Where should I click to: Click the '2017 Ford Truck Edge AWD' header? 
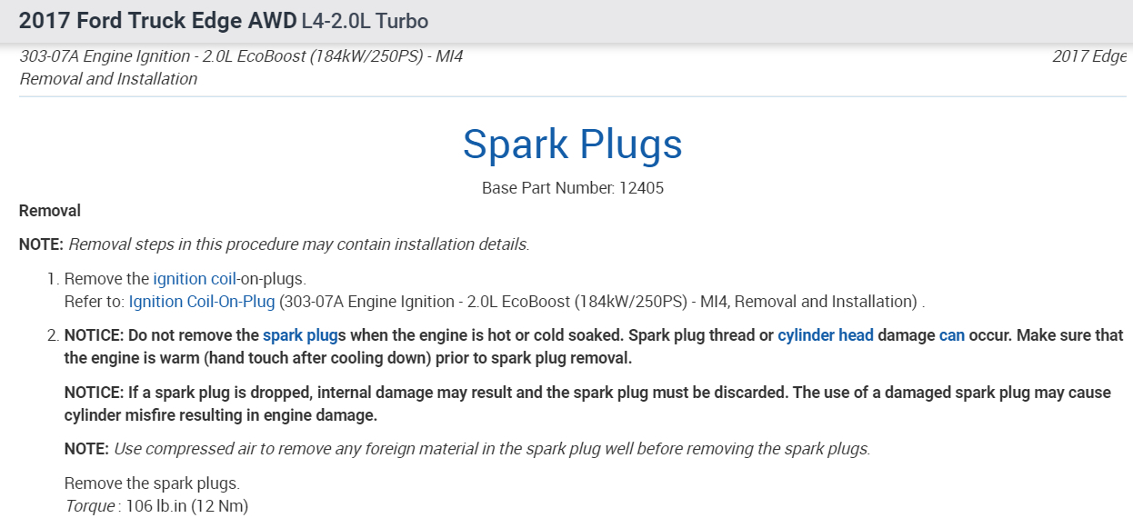click(x=158, y=20)
